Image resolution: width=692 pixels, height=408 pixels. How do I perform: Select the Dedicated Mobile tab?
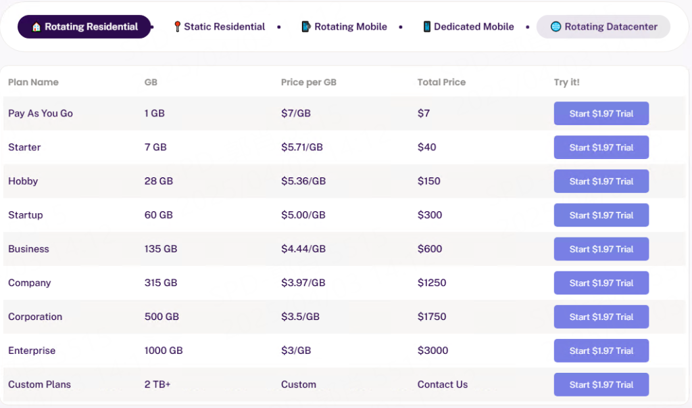click(x=473, y=27)
